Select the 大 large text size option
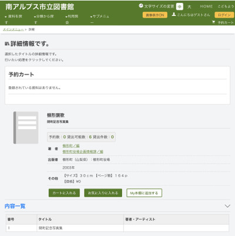235x236 pixels. (189, 6)
